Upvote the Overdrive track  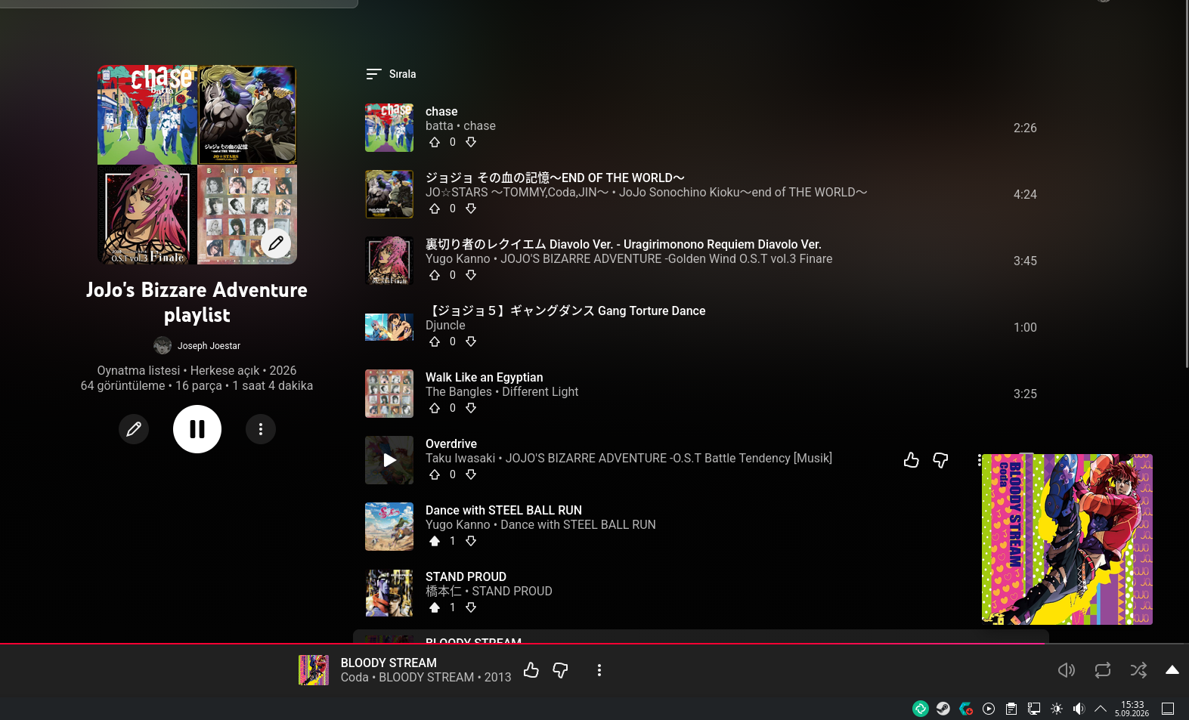click(435, 474)
